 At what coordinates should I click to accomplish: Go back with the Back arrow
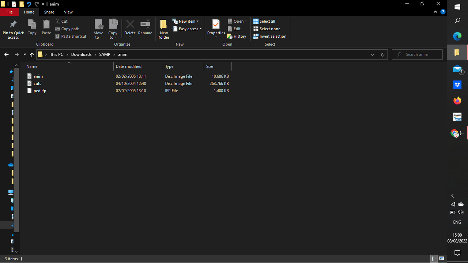tap(7, 54)
